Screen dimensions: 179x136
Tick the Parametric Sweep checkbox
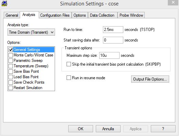coord(11,61)
